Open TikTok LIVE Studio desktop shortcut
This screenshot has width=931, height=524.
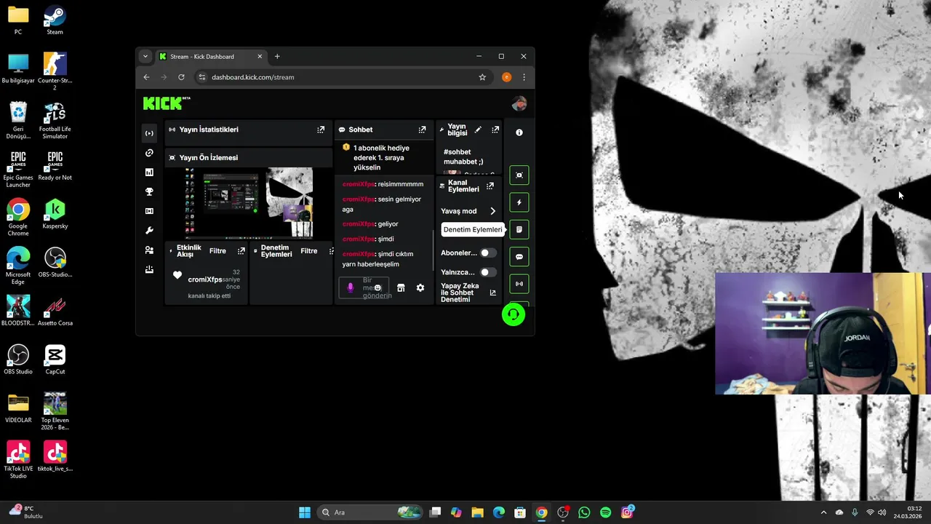pyautogui.click(x=18, y=459)
